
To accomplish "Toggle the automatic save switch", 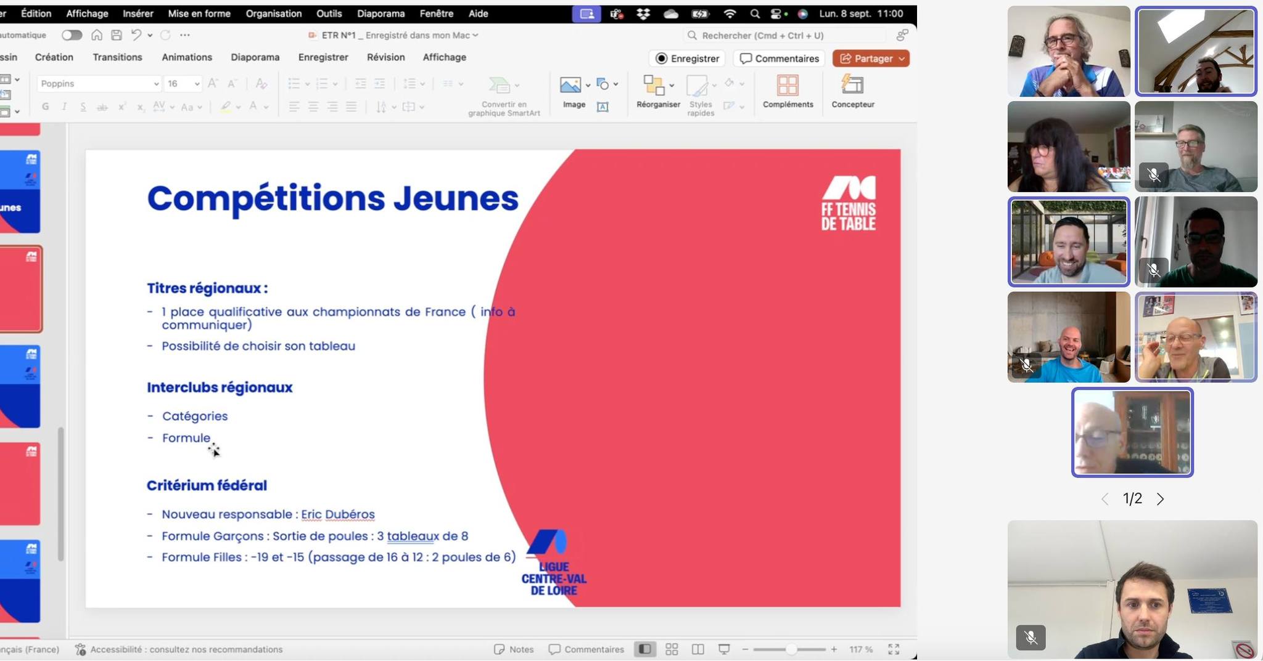I will click(72, 35).
